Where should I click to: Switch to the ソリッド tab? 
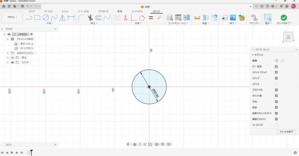[x=31, y=12]
